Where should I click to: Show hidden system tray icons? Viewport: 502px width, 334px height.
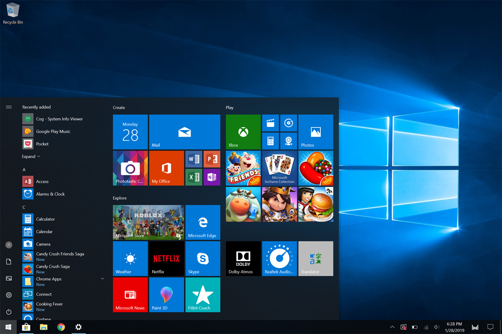click(x=392, y=327)
